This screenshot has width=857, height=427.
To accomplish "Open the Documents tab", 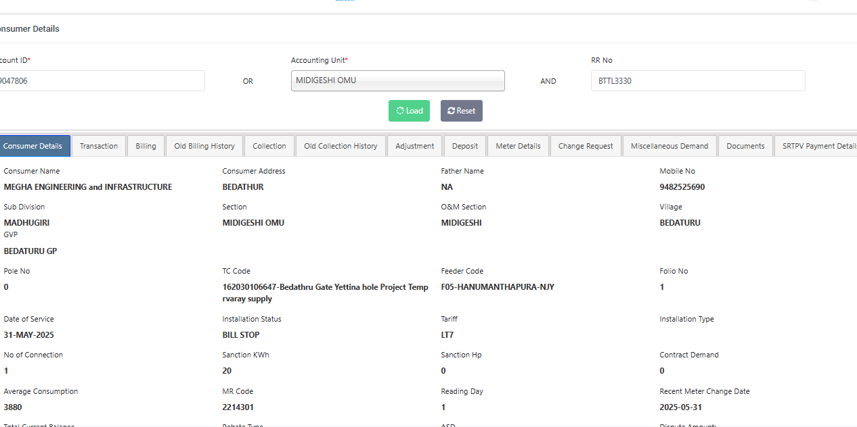I will point(745,146).
